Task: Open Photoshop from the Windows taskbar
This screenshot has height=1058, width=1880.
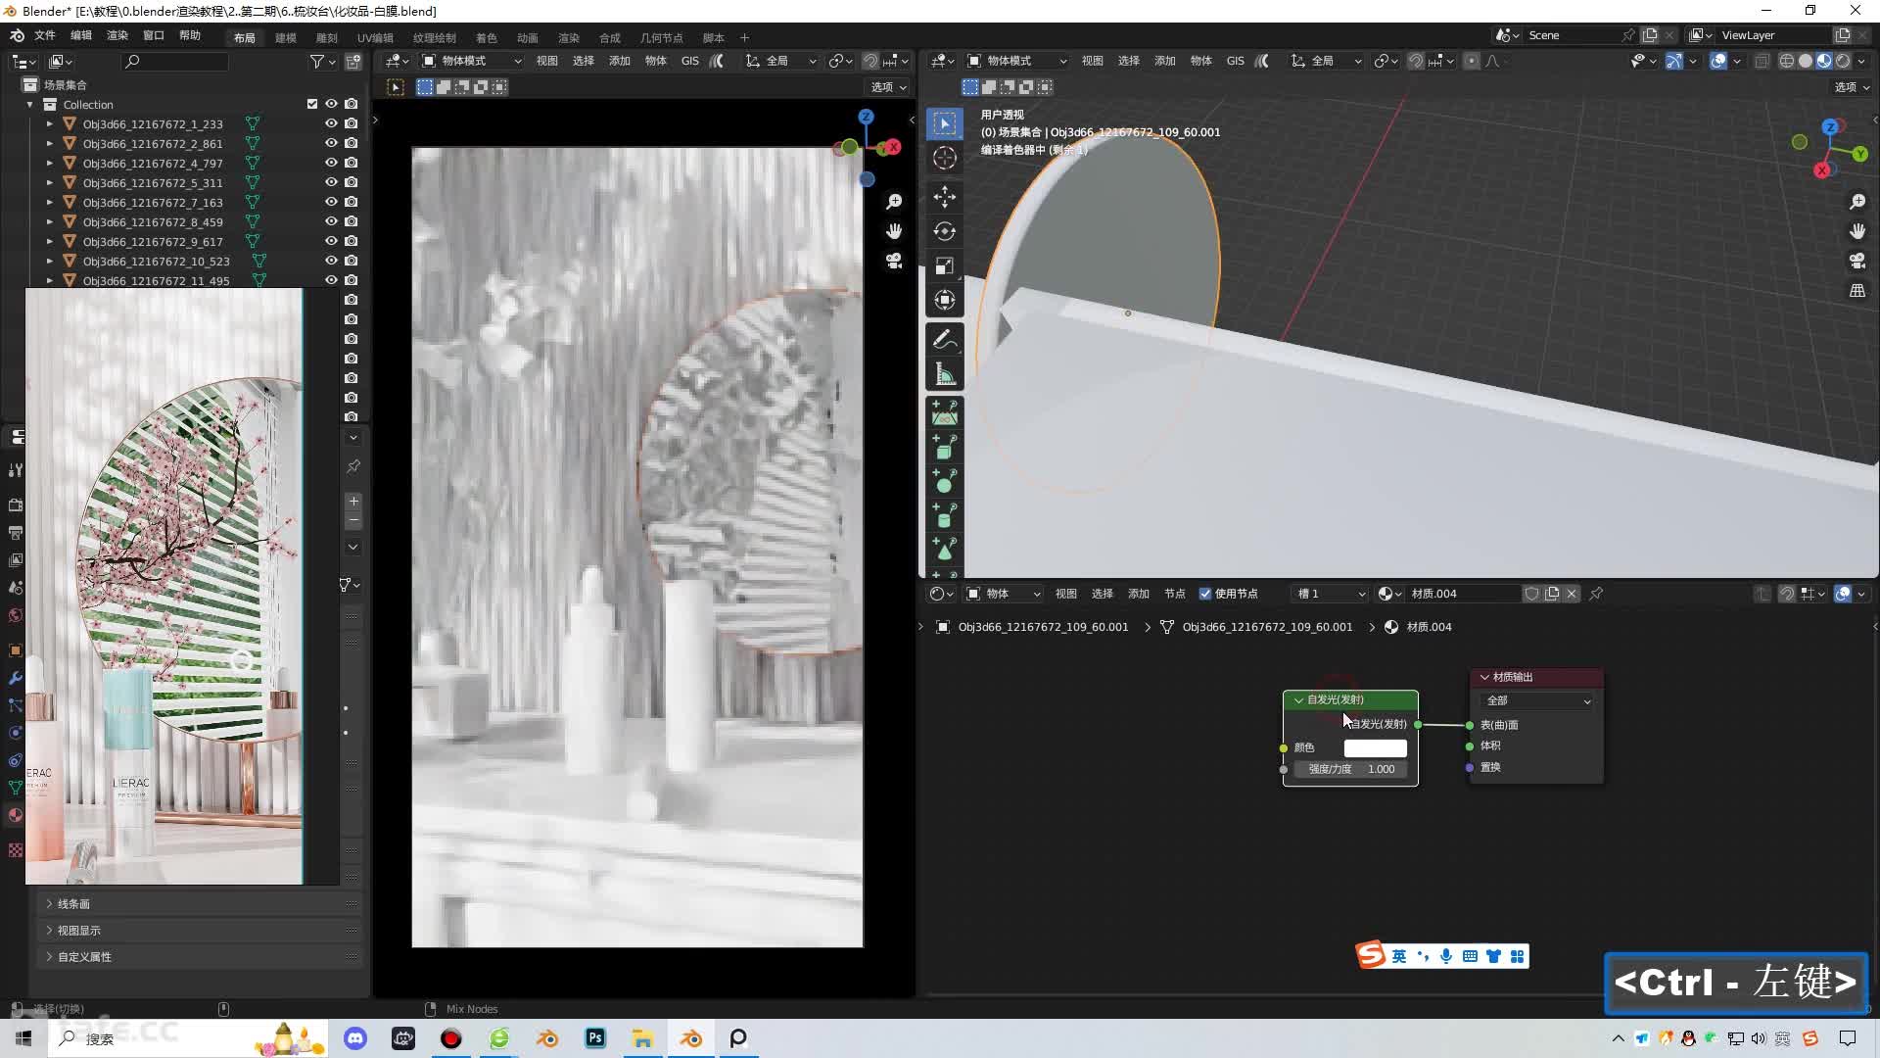Action: tap(595, 1038)
